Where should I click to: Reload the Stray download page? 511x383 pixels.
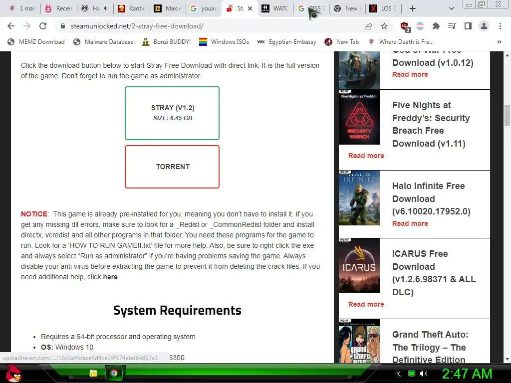(43, 26)
